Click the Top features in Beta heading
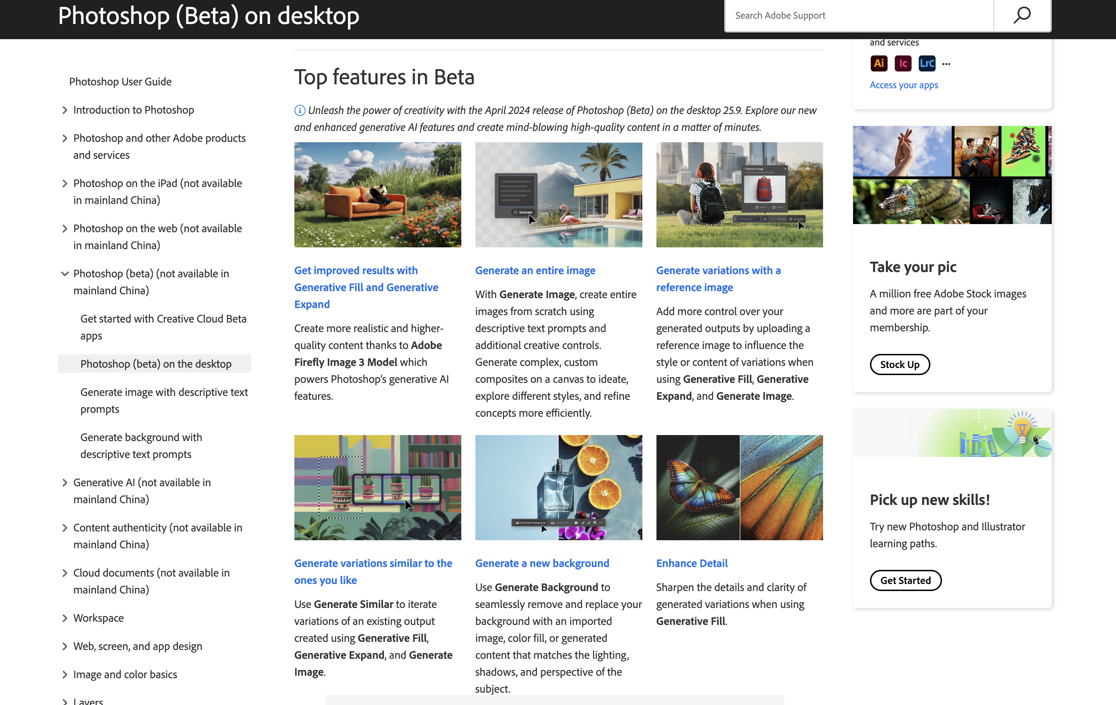1116x705 pixels. click(x=384, y=77)
